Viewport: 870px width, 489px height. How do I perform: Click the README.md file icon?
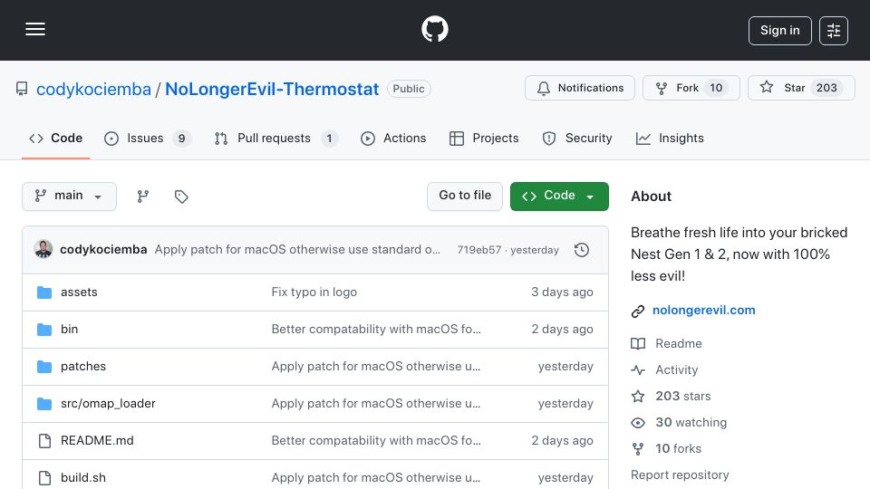point(44,441)
